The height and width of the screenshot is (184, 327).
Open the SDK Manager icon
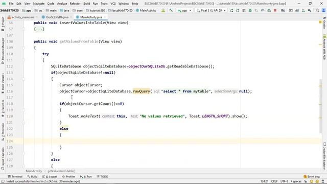tap(310, 10)
